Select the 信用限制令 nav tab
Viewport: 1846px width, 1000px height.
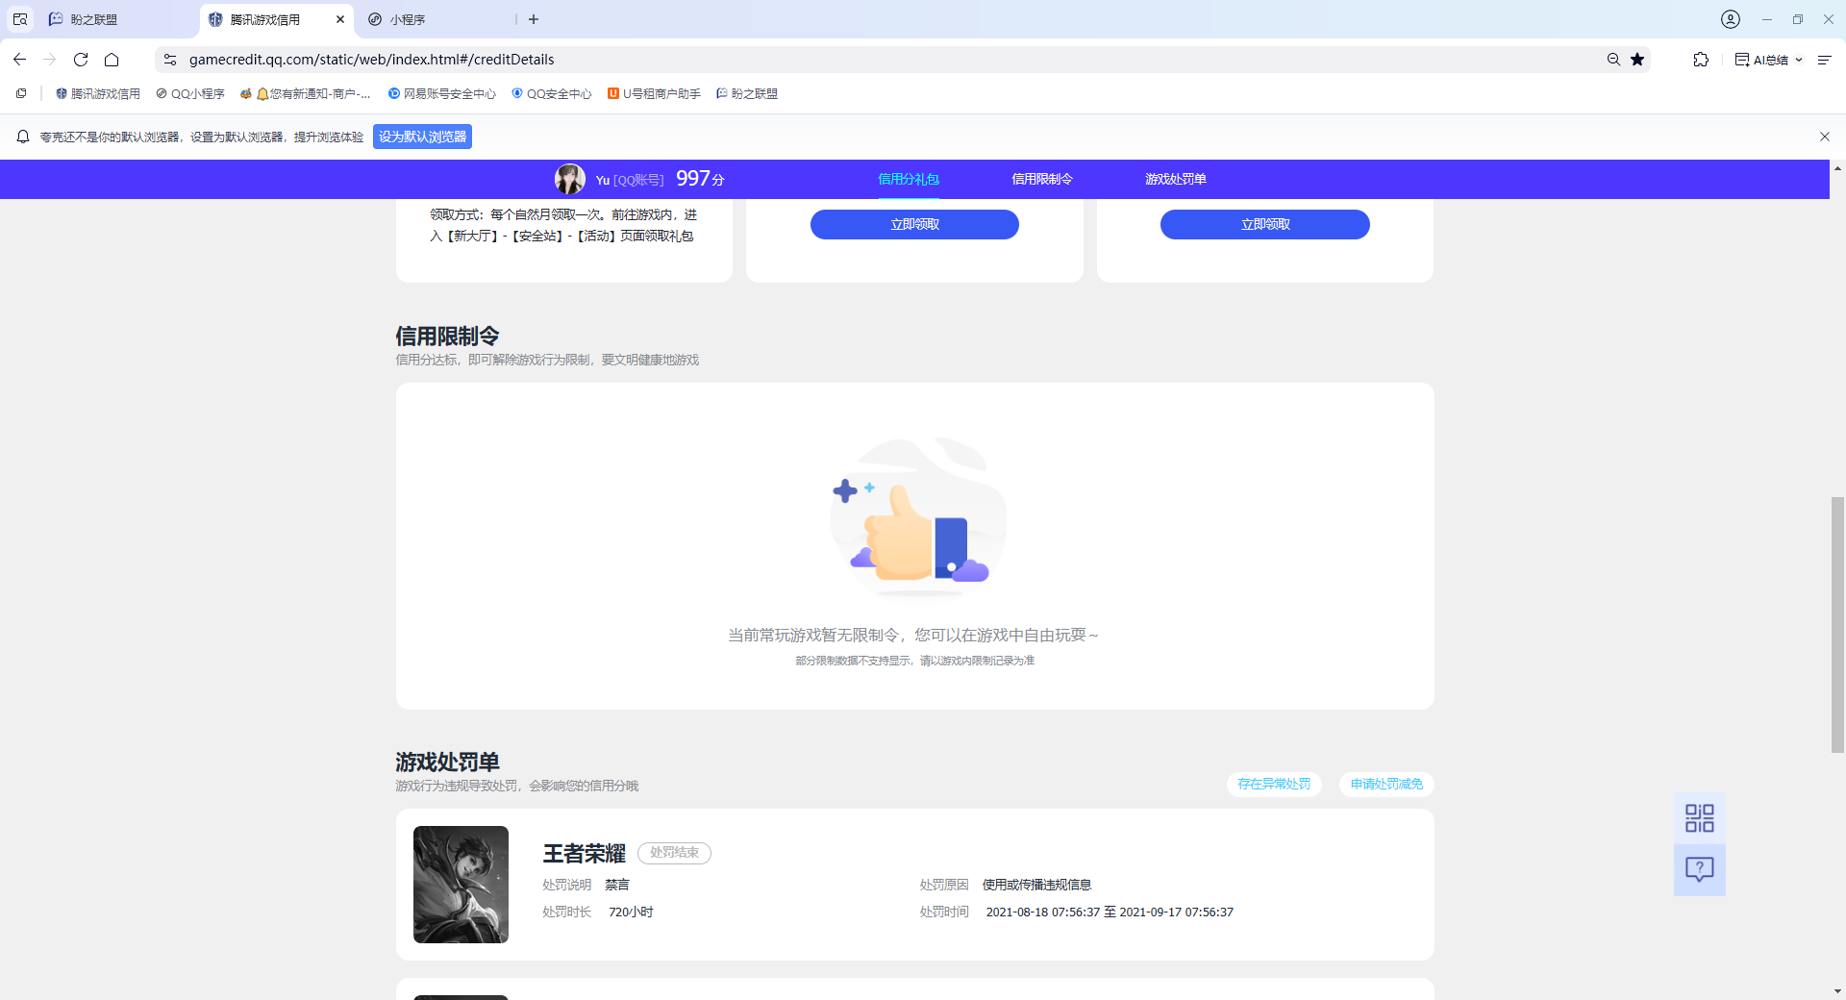[x=1041, y=179]
